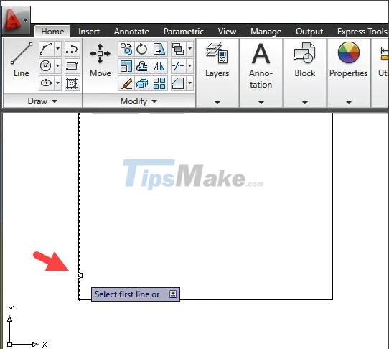Screen dimensions: 389x349
Task: Select the Ellipse tool
Action: click(x=46, y=83)
